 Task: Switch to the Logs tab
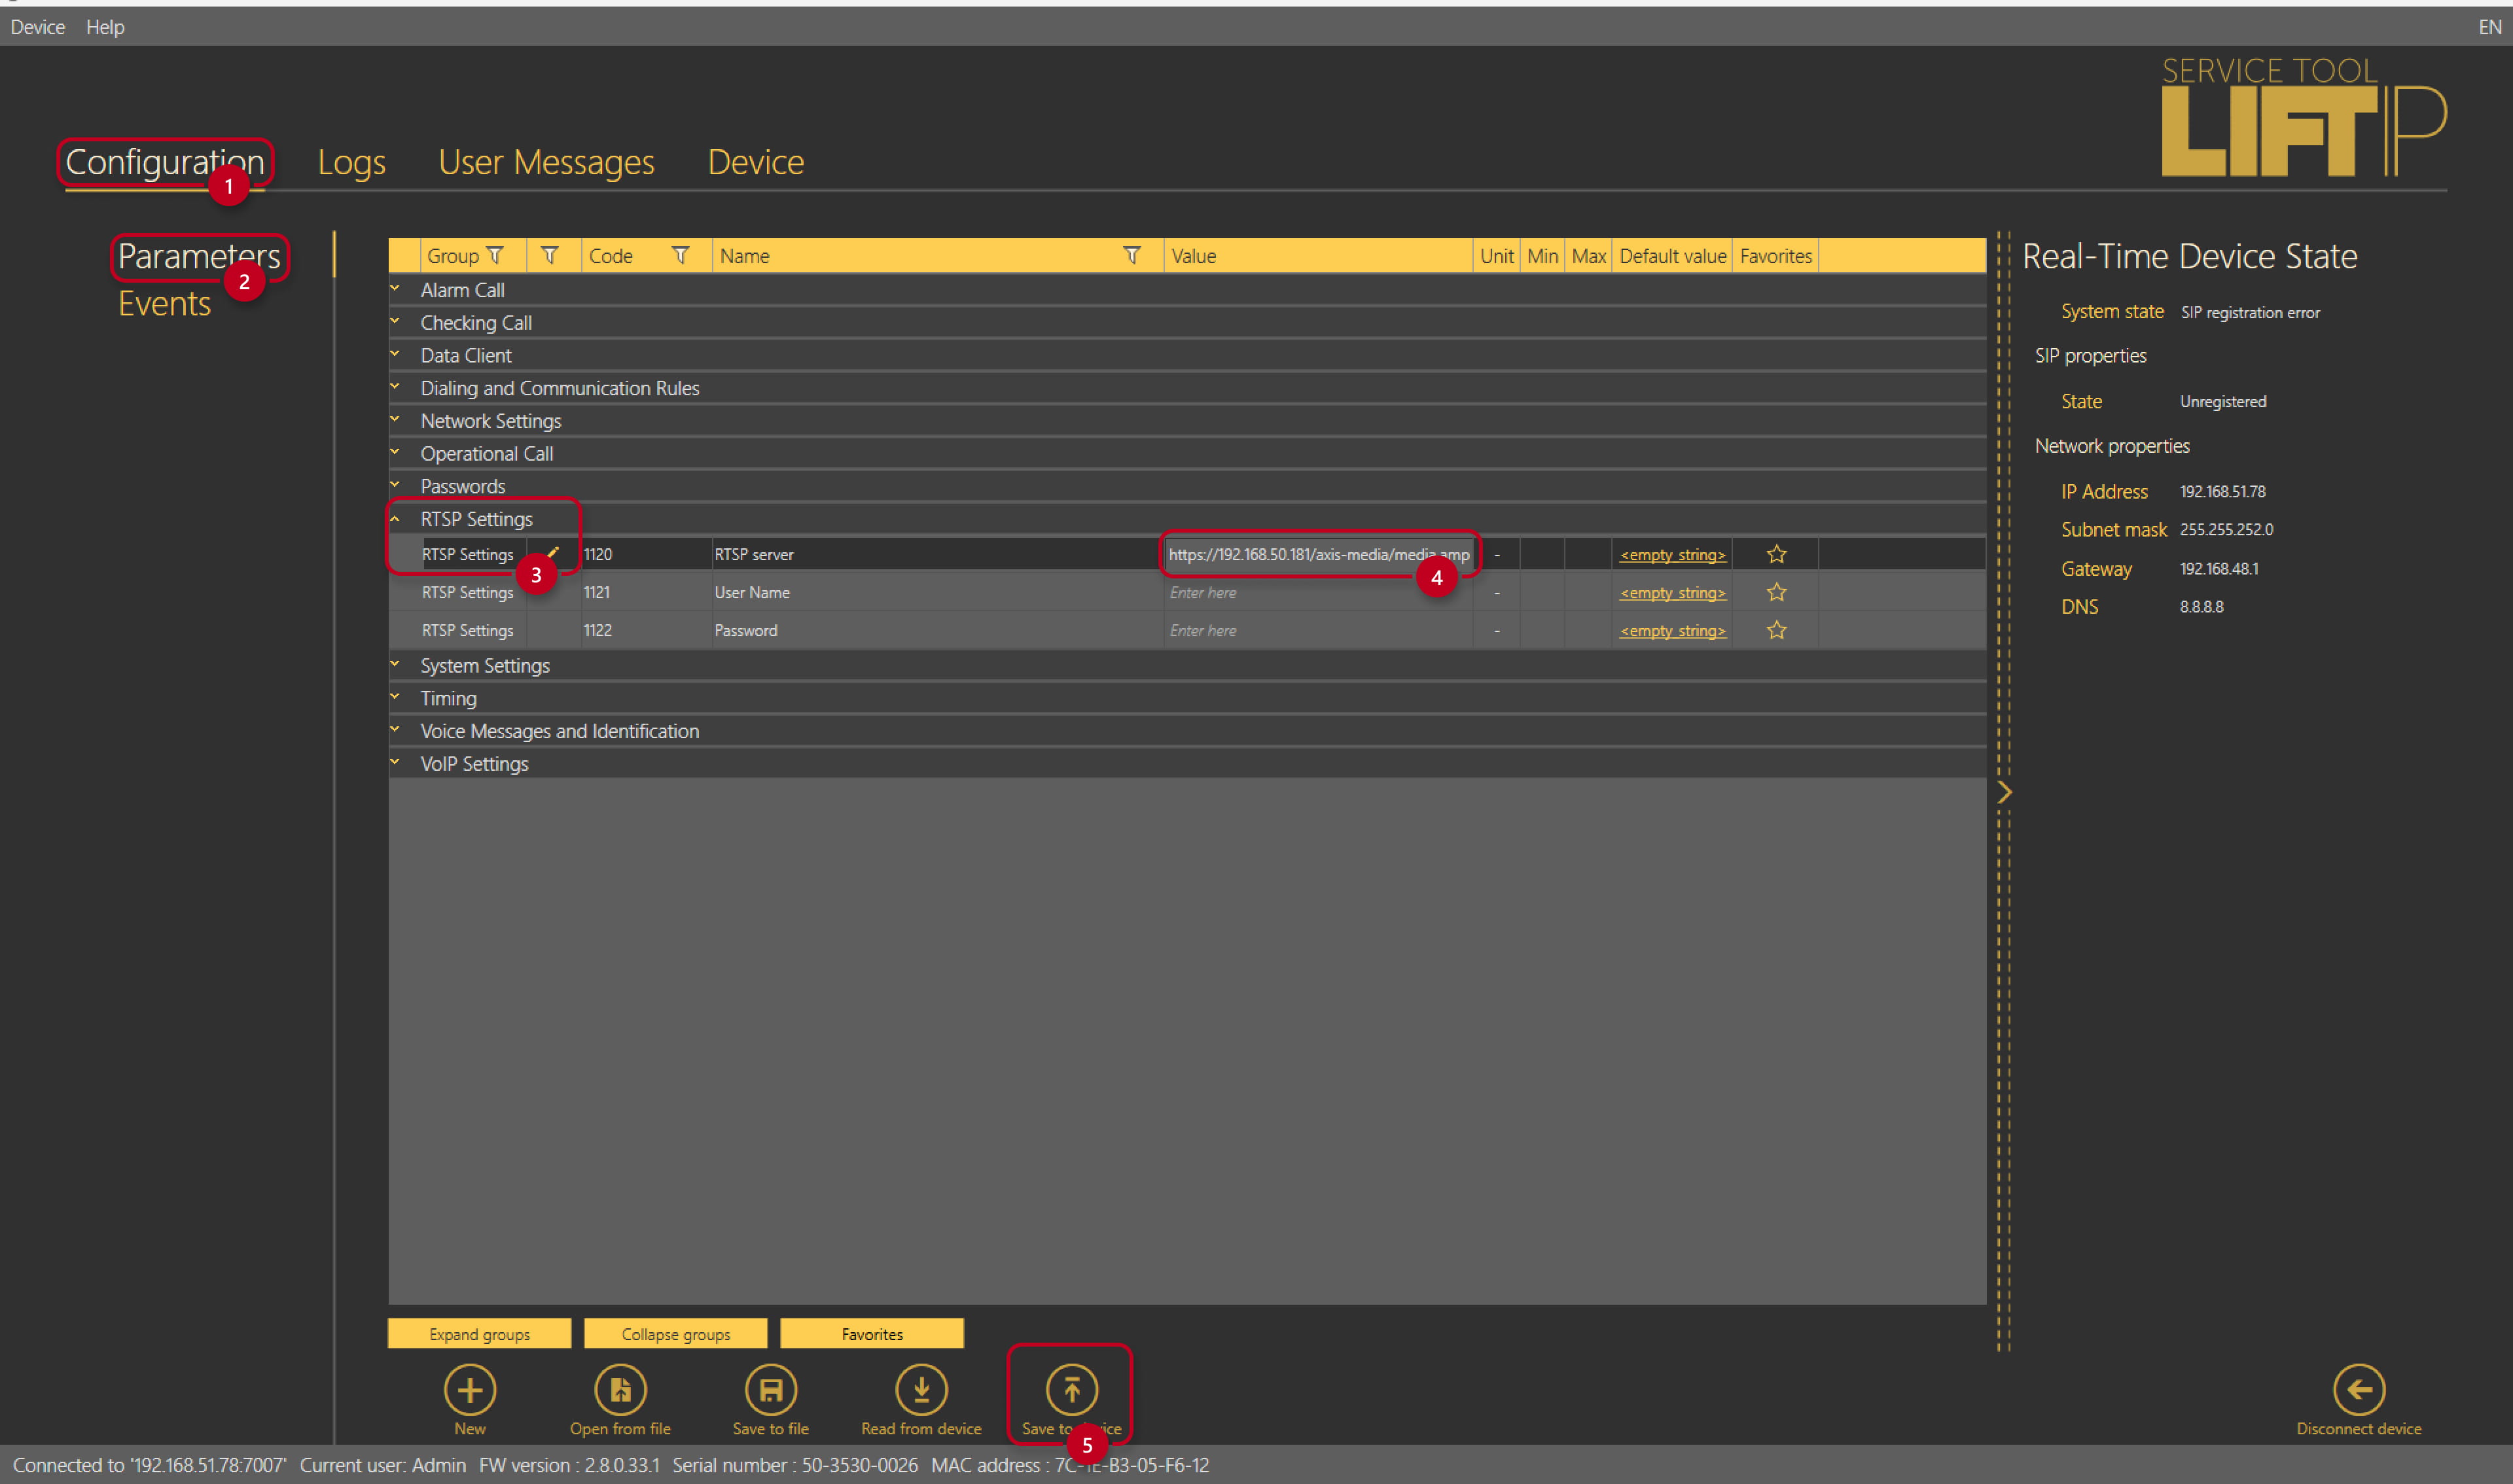(351, 162)
